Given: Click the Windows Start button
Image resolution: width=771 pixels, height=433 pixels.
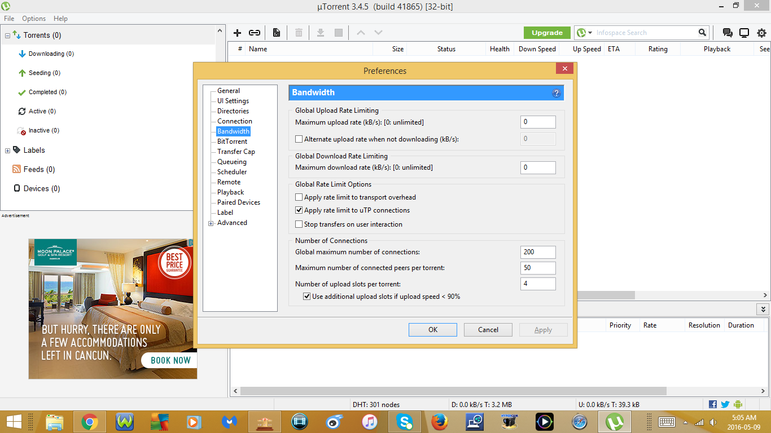Looking at the screenshot, I should 15,422.
